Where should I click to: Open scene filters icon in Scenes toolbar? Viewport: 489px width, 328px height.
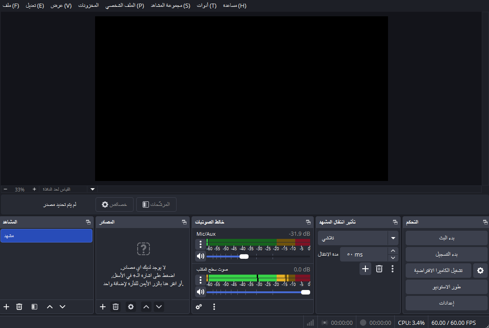point(34,307)
